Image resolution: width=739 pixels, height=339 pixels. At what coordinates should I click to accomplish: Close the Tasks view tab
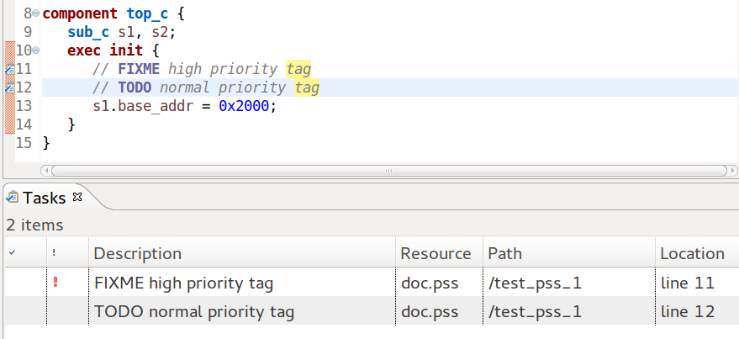pyautogui.click(x=77, y=197)
